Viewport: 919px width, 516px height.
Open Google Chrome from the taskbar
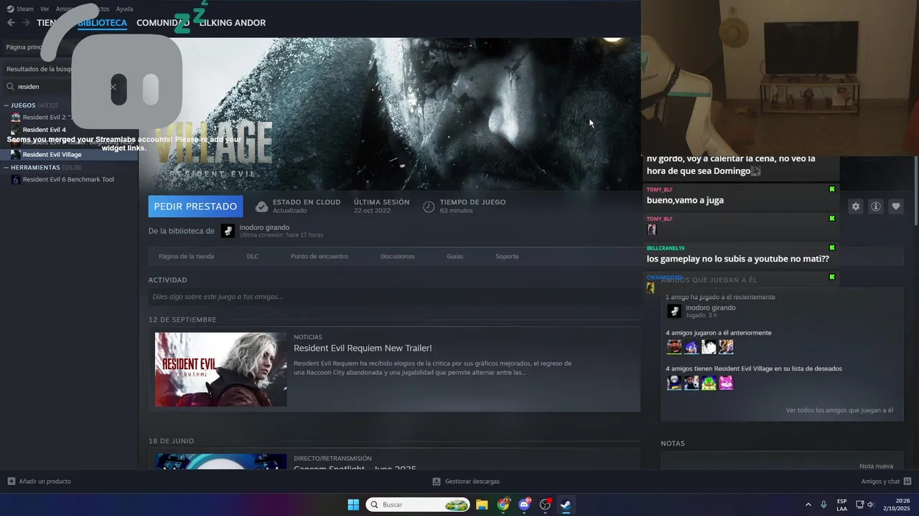coord(503,505)
